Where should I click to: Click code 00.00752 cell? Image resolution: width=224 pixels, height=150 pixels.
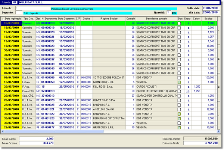86,78
